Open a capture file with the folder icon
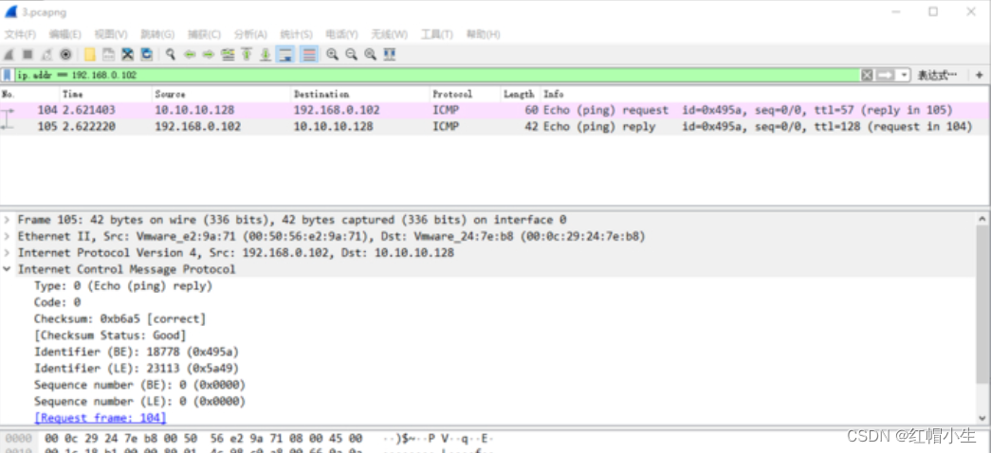This screenshot has height=453, width=991. pos(89,54)
